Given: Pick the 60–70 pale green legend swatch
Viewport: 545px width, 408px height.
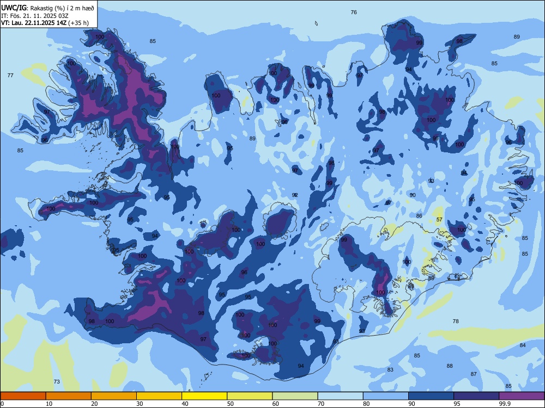Looking at the screenshot, I should point(295,396).
